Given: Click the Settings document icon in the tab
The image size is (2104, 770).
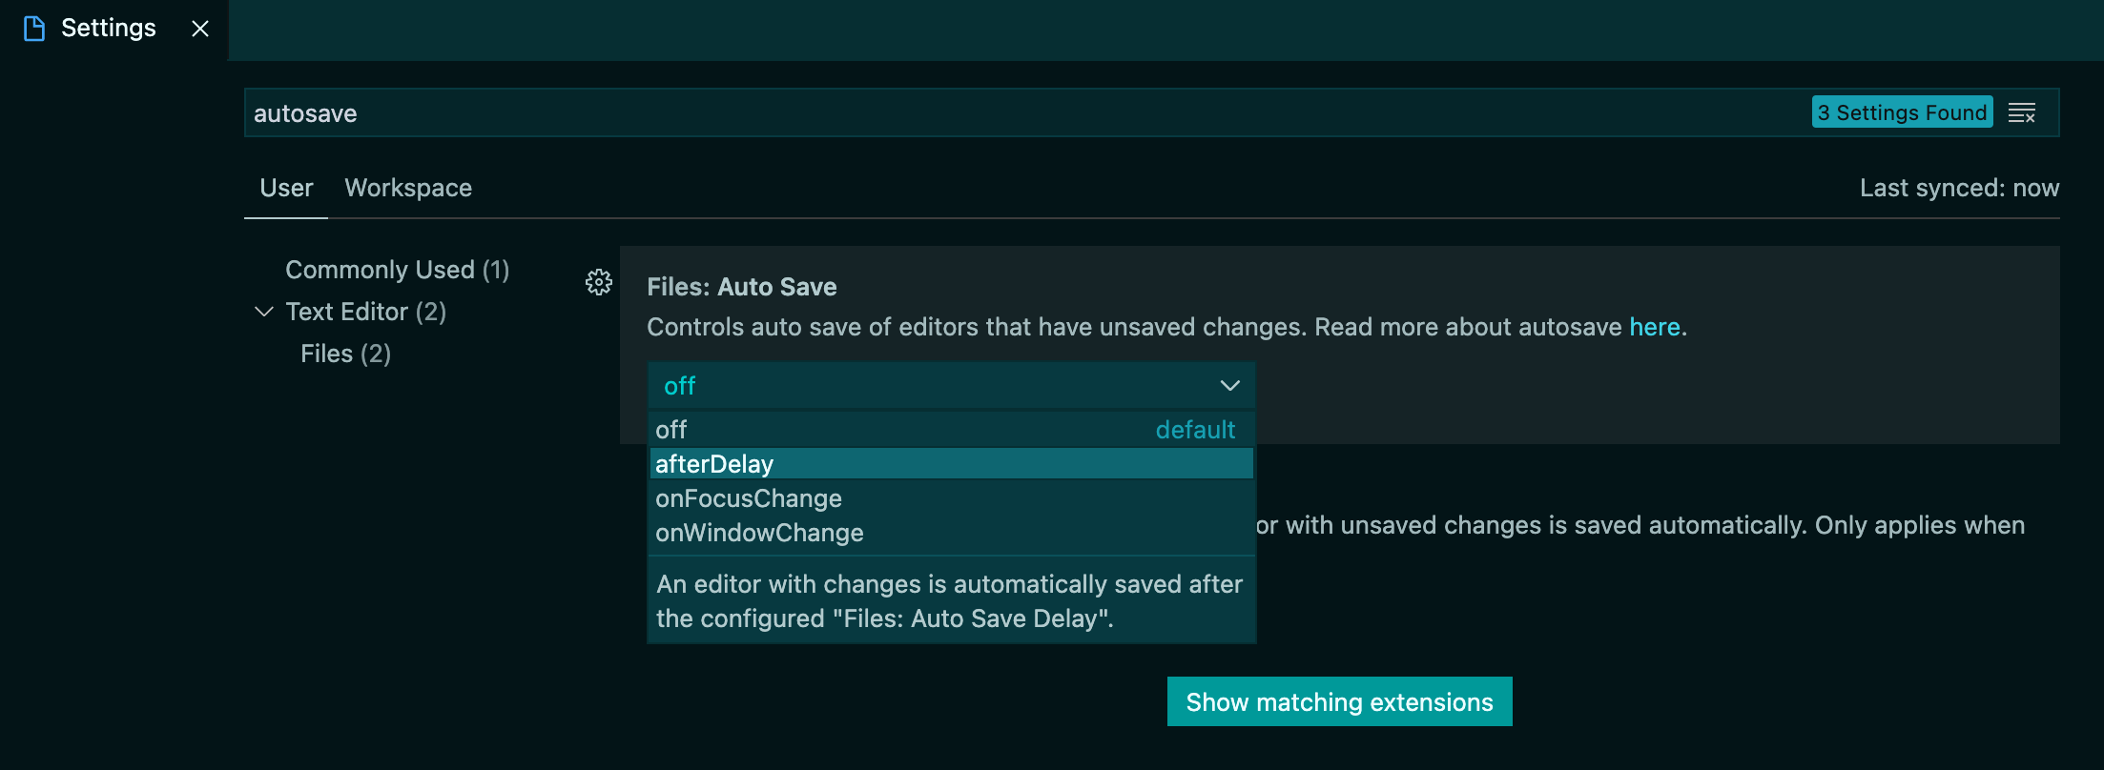Looking at the screenshot, I should coord(34,29).
